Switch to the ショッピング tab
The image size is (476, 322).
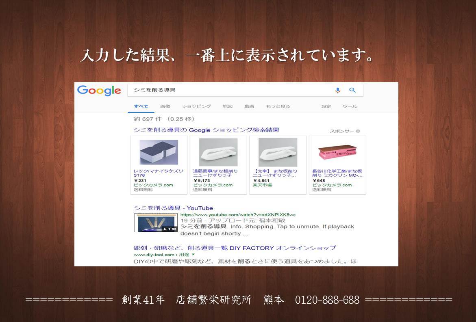coord(196,106)
